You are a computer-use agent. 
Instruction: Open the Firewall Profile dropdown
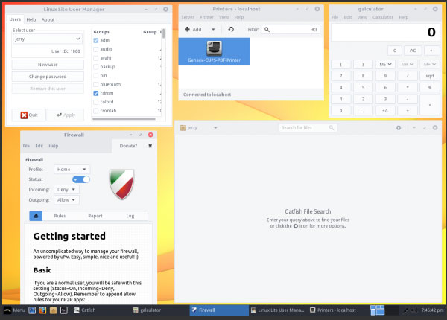tap(72, 170)
